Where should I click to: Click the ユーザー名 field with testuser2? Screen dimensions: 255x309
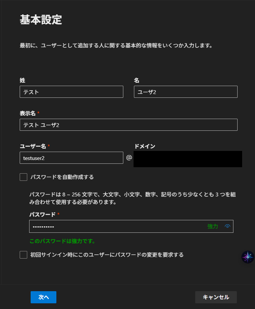pyautogui.click(x=72, y=158)
